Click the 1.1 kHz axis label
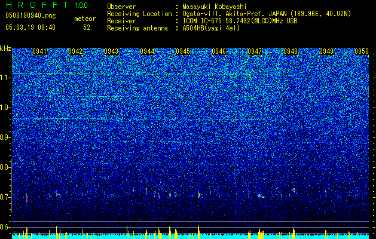The image size is (376, 239). [x=5, y=78]
